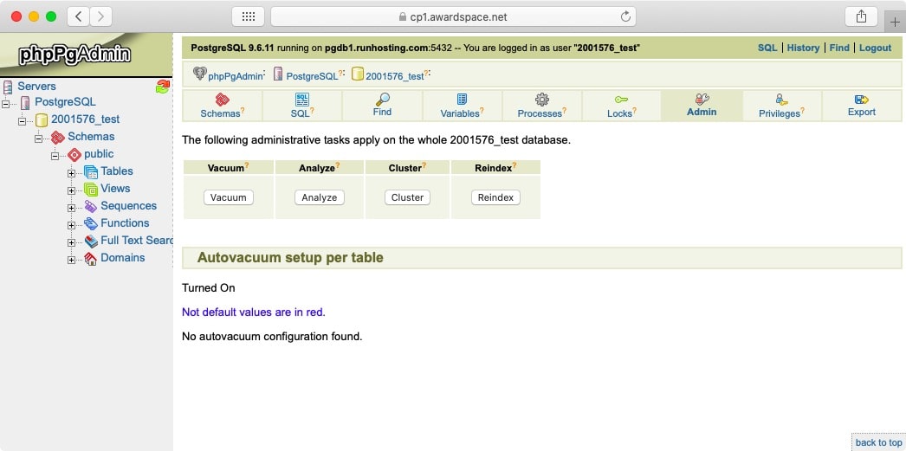Open the History link in header

[x=803, y=48]
